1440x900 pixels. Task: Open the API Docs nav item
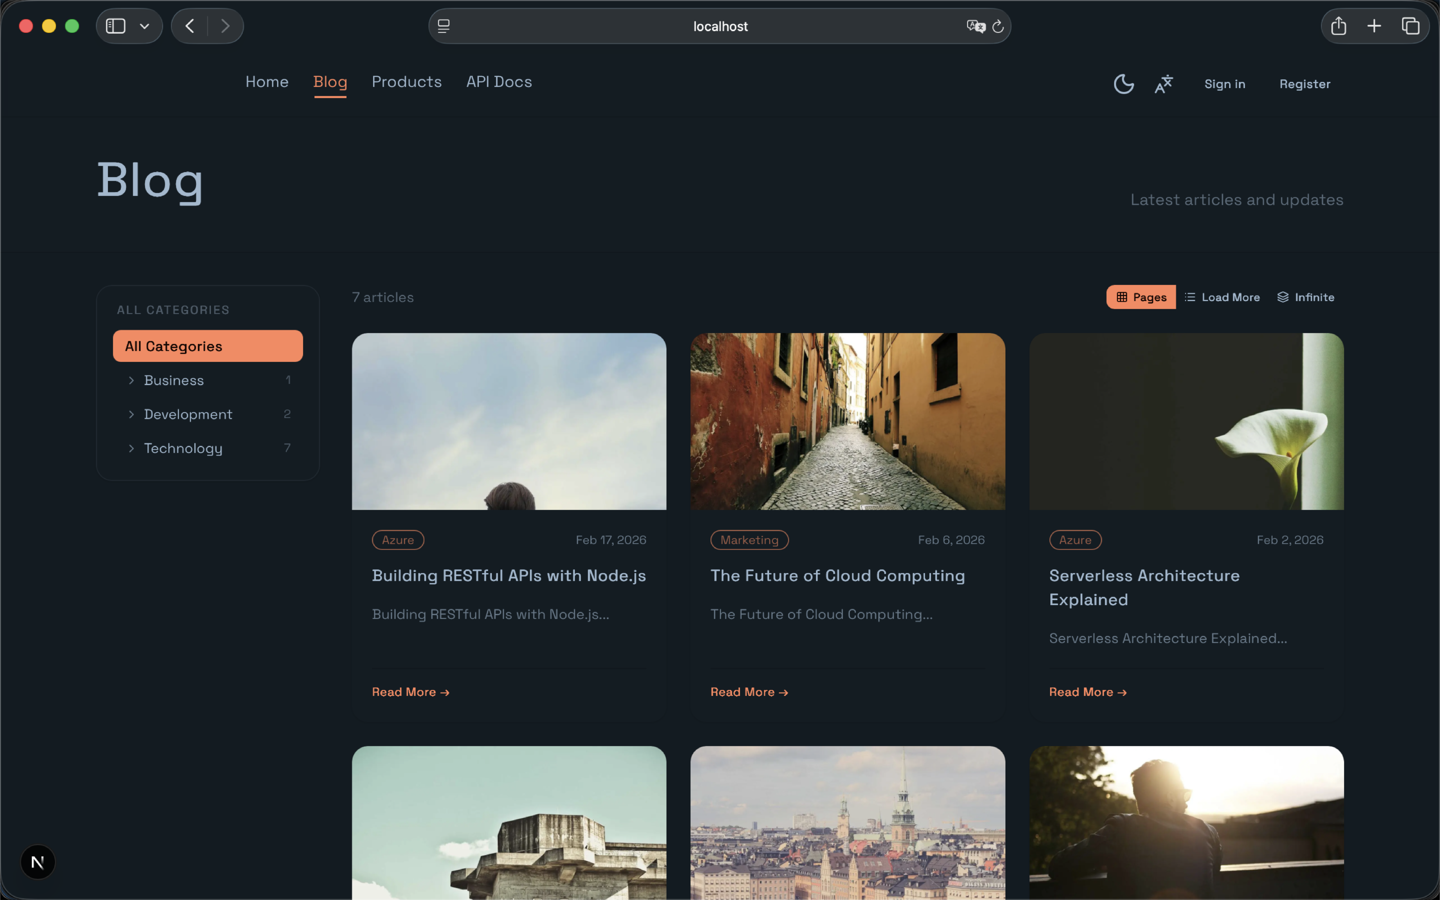(x=499, y=82)
